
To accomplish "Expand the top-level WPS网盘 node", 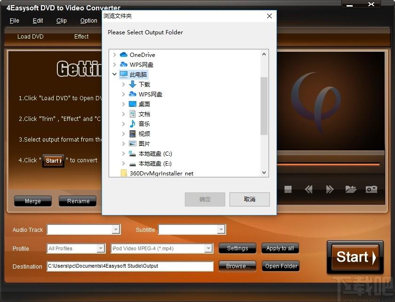I will [114, 64].
